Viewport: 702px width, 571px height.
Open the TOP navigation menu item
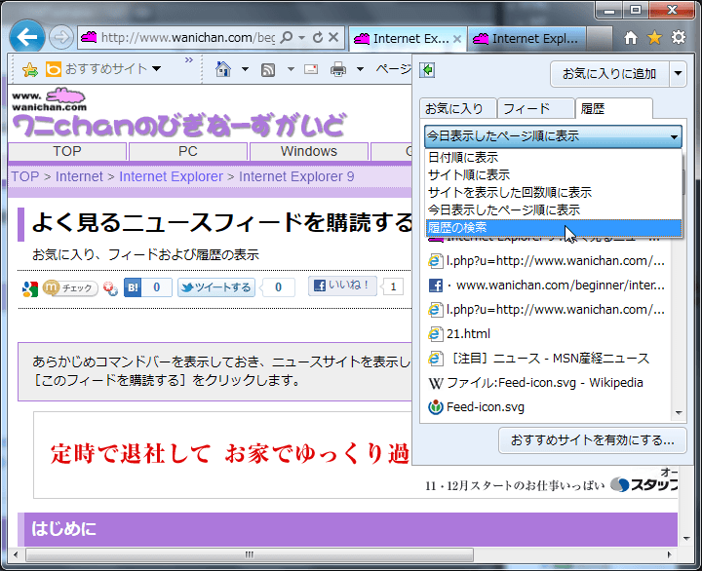(x=67, y=151)
